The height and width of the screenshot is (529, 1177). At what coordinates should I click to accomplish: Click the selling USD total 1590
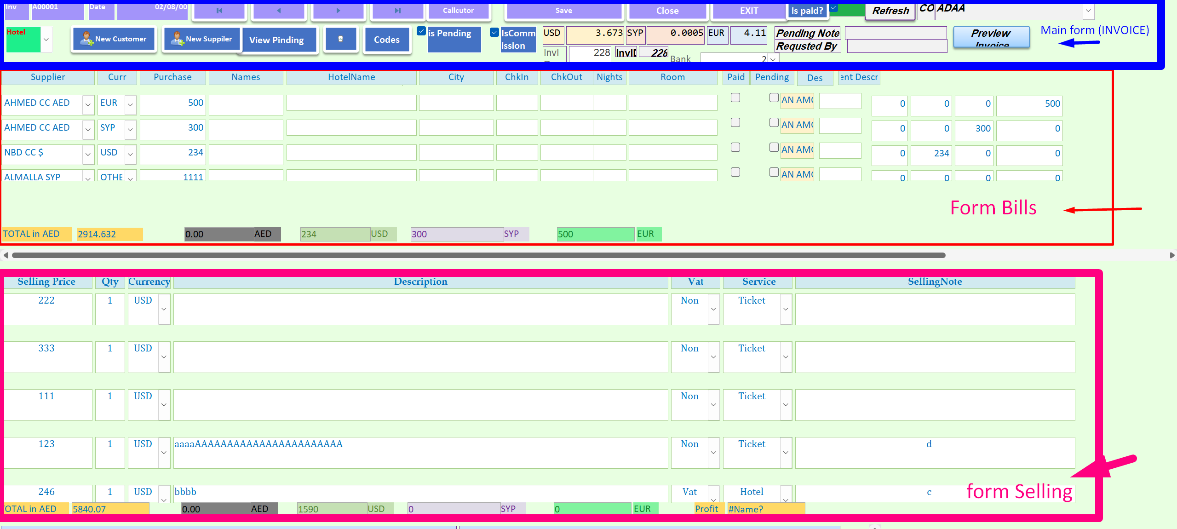332,509
